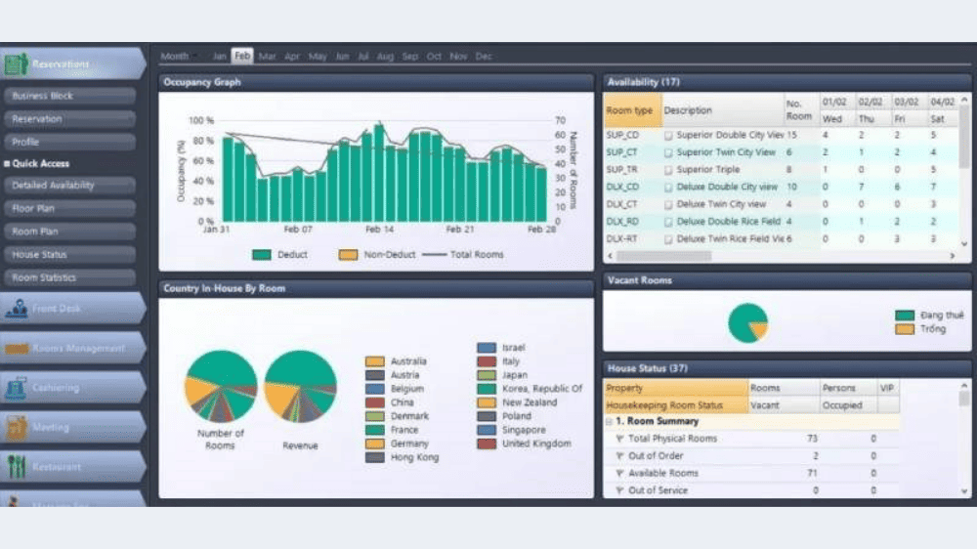Click filter icon beside Out of Order
The width and height of the screenshot is (977, 549).
pyautogui.click(x=619, y=456)
